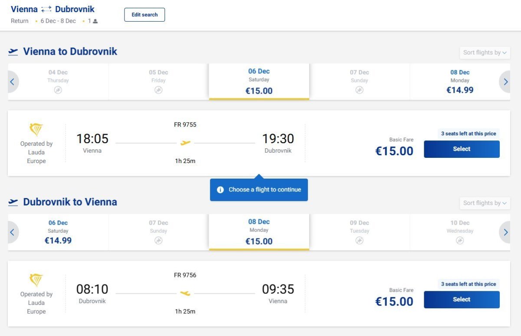Select the 08 Dec Monday €14.99 outbound date
The image size is (521, 336).
click(x=460, y=82)
